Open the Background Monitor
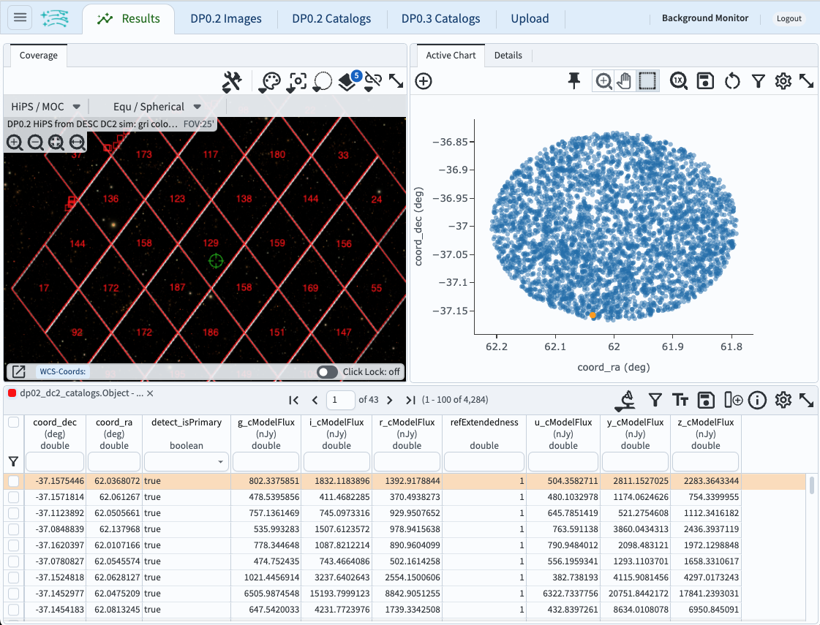The image size is (820, 625). pyautogui.click(x=704, y=18)
